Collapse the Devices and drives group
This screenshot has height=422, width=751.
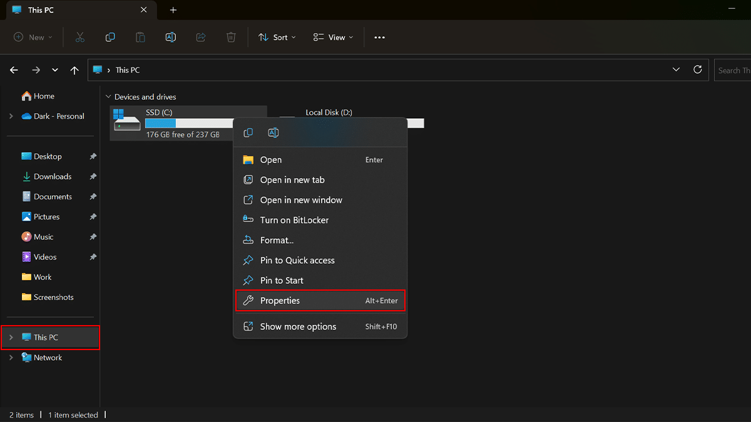point(108,97)
